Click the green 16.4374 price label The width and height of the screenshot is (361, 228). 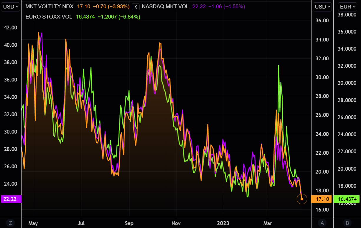[x=347, y=199]
